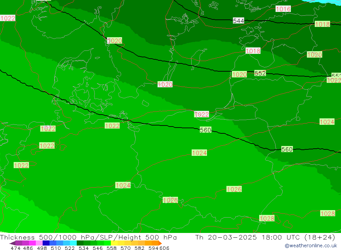This screenshot has width=341, height=250.
Task: Click the 1024 label beneath the first 560 label
Action: click(x=199, y=153)
